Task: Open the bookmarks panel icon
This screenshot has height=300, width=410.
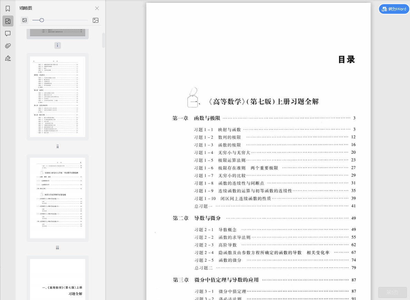Action: 8,9
